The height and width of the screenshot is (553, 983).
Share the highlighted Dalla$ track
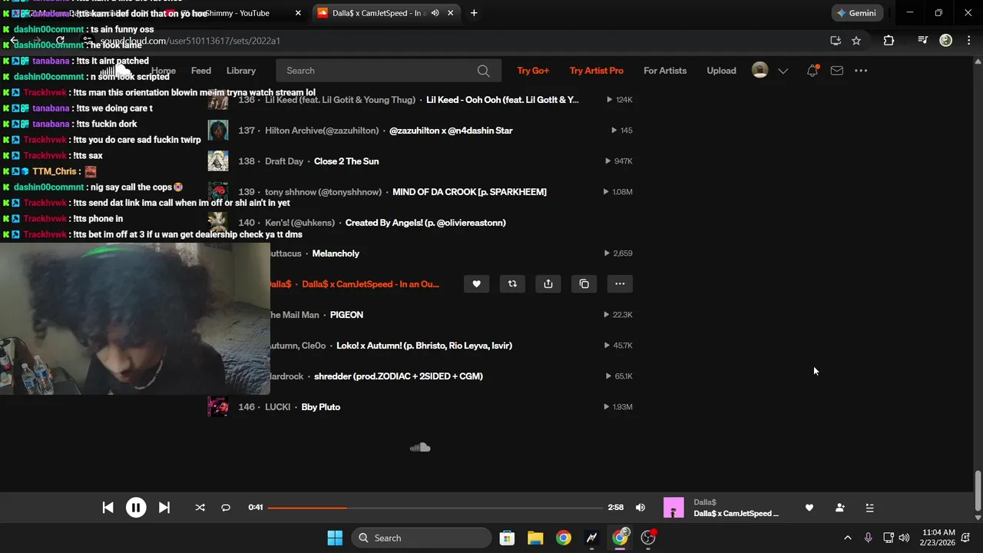[x=548, y=284]
